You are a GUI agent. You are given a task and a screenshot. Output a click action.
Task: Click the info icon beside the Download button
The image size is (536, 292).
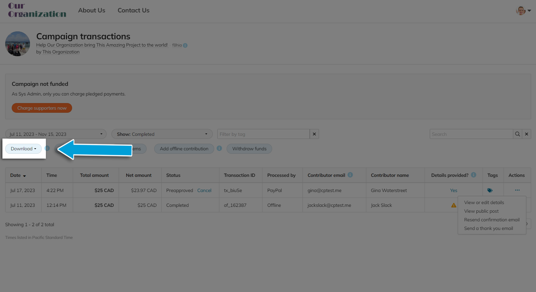pyautogui.click(x=47, y=149)
